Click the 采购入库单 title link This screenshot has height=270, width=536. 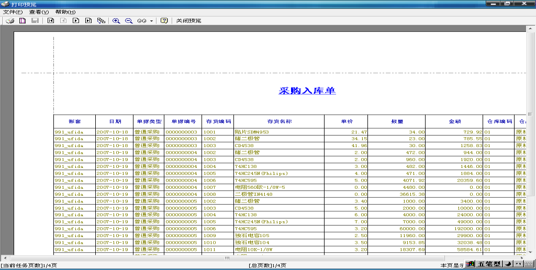(307, 91)
